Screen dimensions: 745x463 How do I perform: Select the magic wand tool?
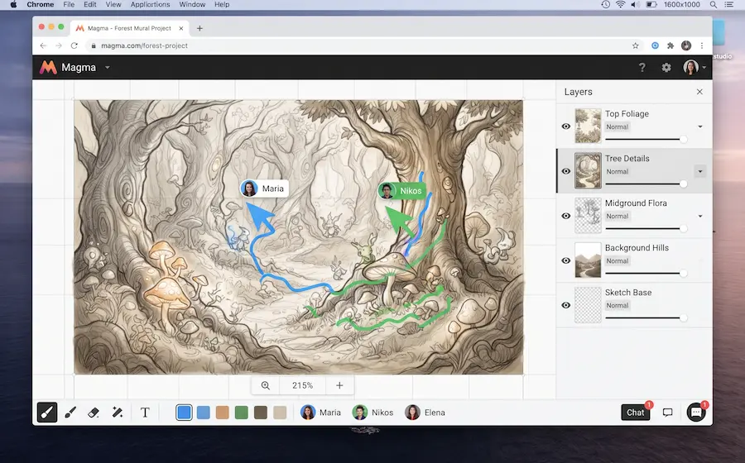coord(118,413)
